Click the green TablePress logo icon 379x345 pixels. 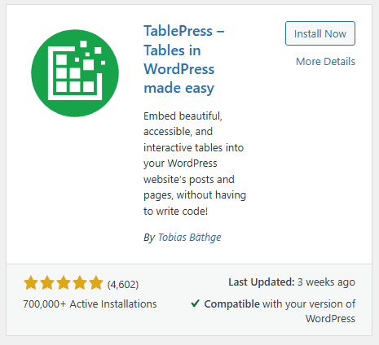pyautogui.click(x=75, y=73)
